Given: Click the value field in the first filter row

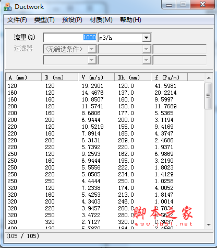Looking at the screenshot, I should (x=179, y=49).
